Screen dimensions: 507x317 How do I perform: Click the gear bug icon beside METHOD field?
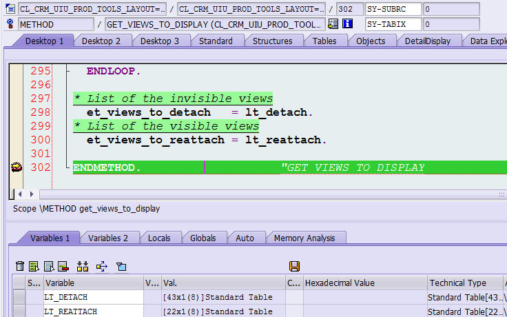(10, 24)
